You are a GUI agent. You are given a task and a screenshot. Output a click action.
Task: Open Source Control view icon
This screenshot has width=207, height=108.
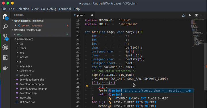(5, 37)
